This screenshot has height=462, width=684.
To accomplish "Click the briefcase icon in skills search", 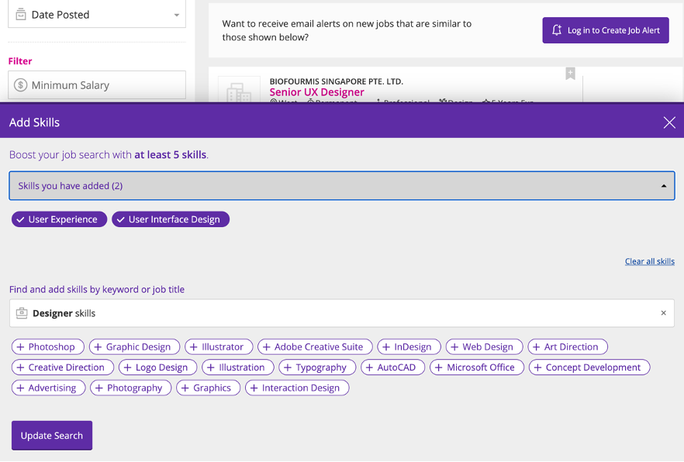I will pyautogui.click(x=22, y=313).
